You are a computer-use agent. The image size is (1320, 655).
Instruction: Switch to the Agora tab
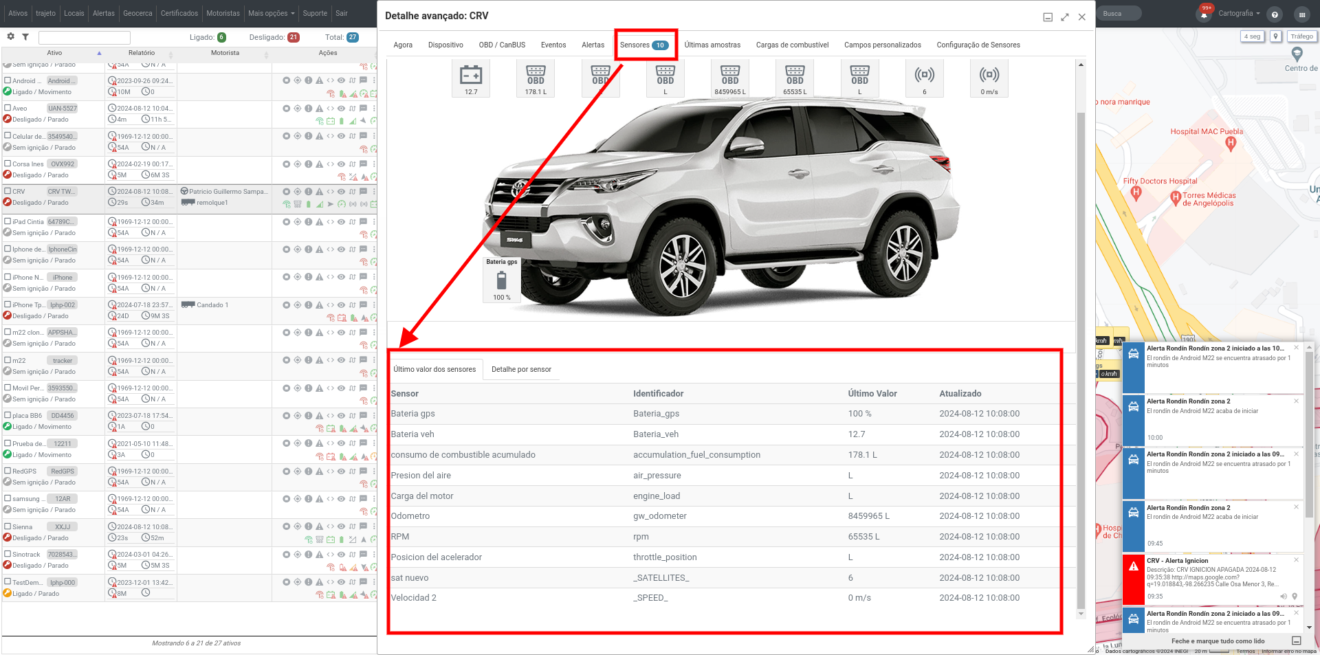point(403,45)
